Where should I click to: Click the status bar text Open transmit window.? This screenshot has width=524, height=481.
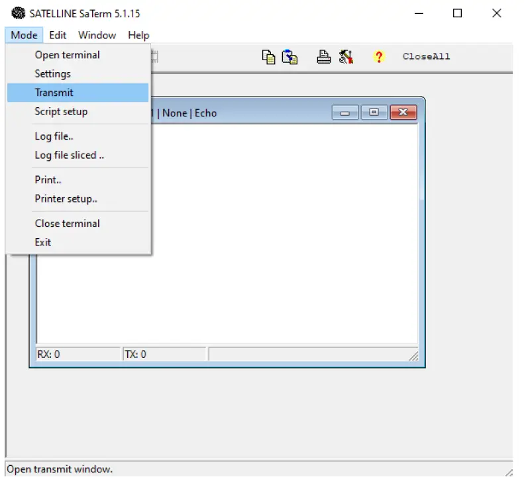pos(60,469)
